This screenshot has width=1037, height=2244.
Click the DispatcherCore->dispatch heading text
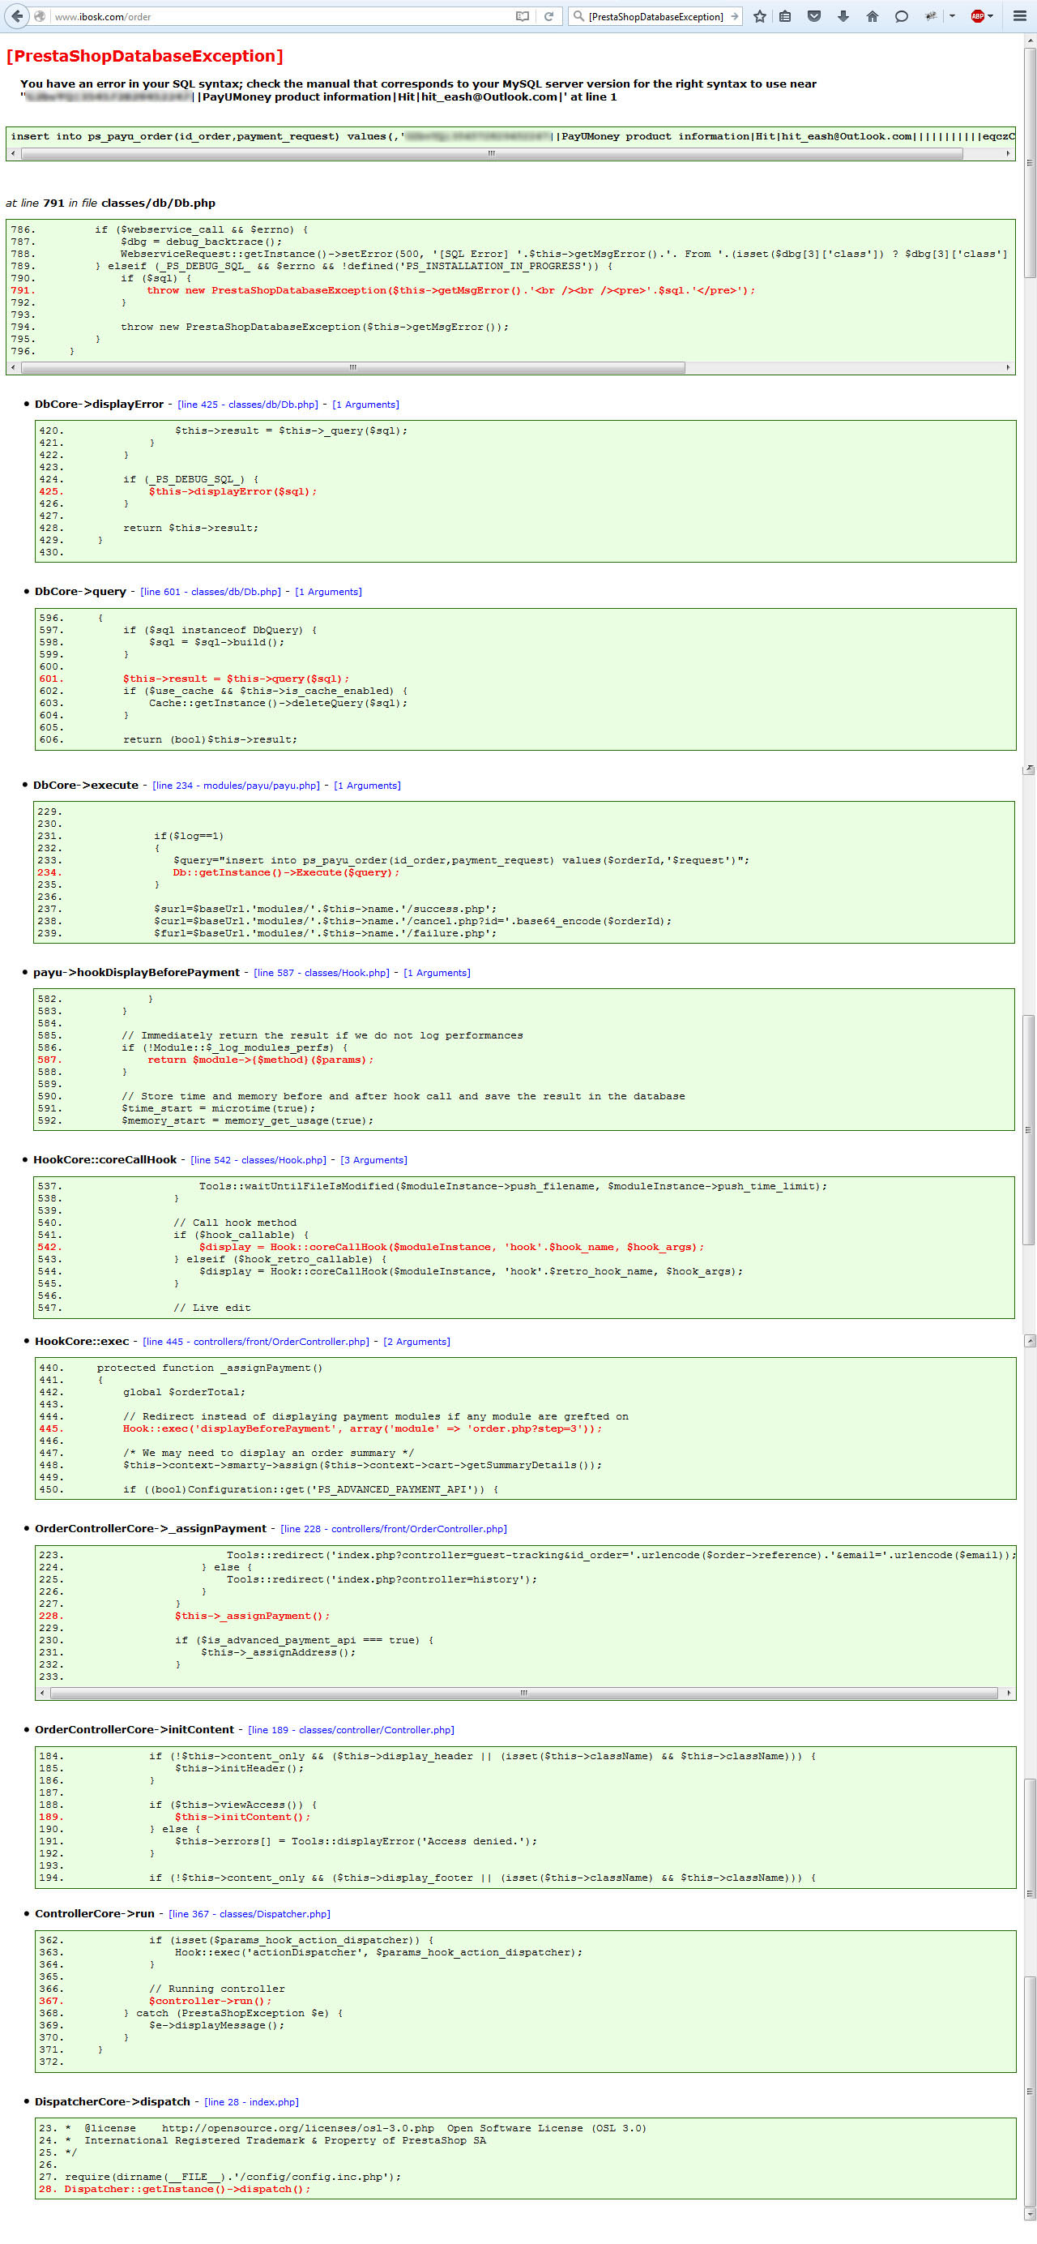click(x=113, y=2101)
